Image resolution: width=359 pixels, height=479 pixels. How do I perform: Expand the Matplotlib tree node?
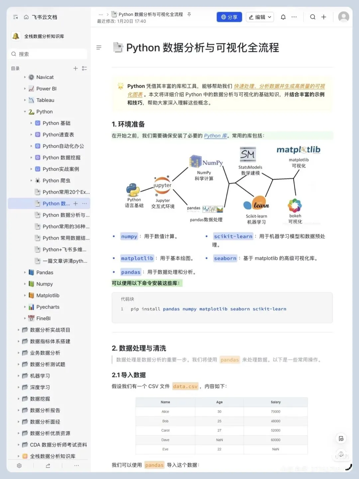click(25, 295)
